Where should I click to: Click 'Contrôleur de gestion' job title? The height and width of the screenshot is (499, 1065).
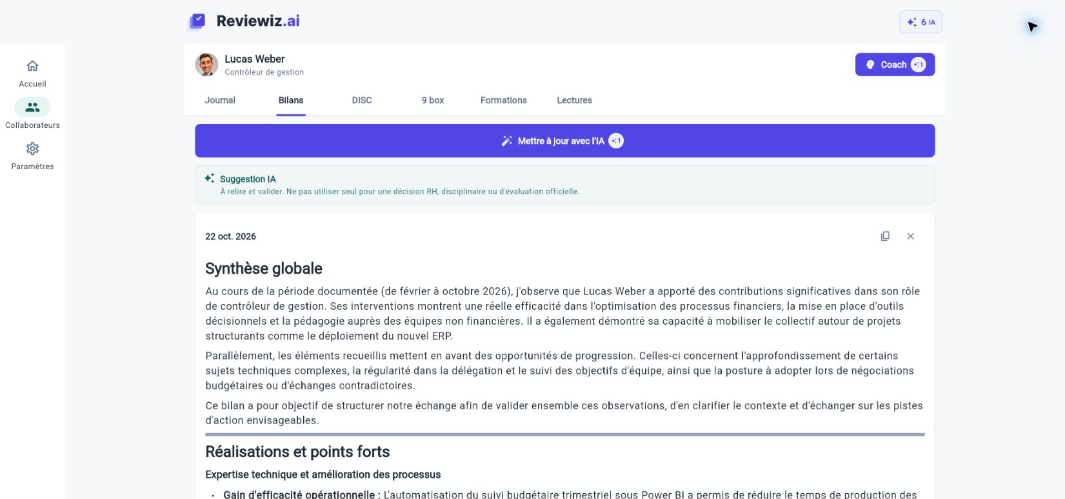click(264, 72)
